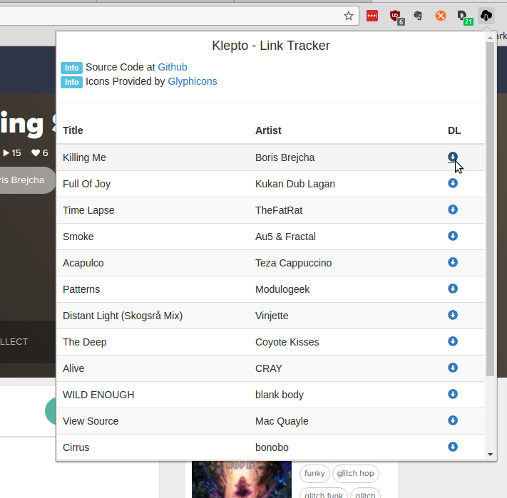Click the Info badge beside Icons Provided
This screenshot has height=498, width=507.
click(x=71, y=82)
